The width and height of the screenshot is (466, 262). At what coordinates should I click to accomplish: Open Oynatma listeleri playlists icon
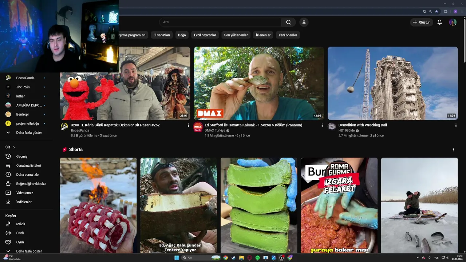8,166
